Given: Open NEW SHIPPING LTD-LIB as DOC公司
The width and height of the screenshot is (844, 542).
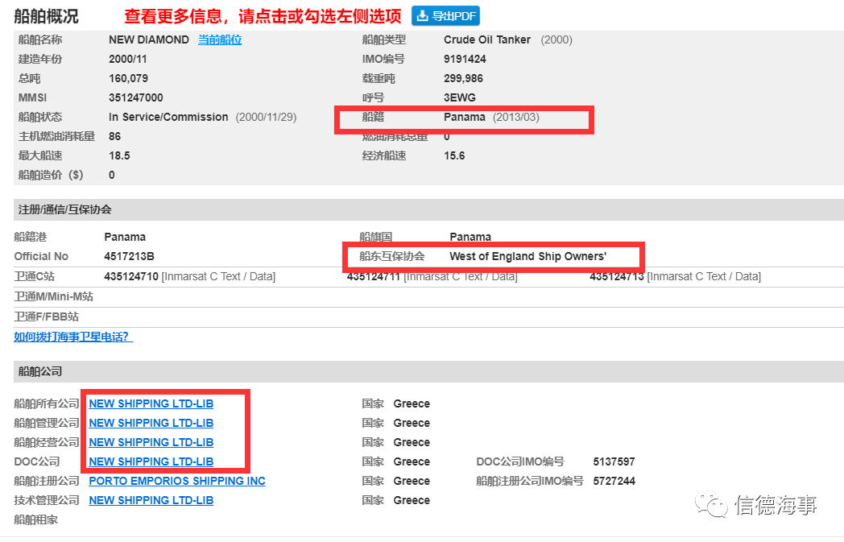Looking at the screenshot, I should 151,461.
